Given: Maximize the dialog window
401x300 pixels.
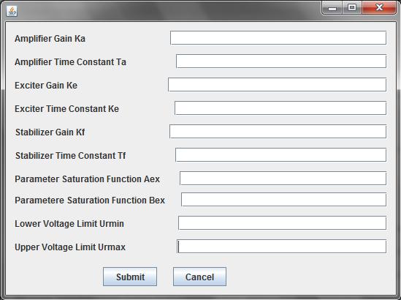Looking at the screenshot, I should (x=352, y=8).
